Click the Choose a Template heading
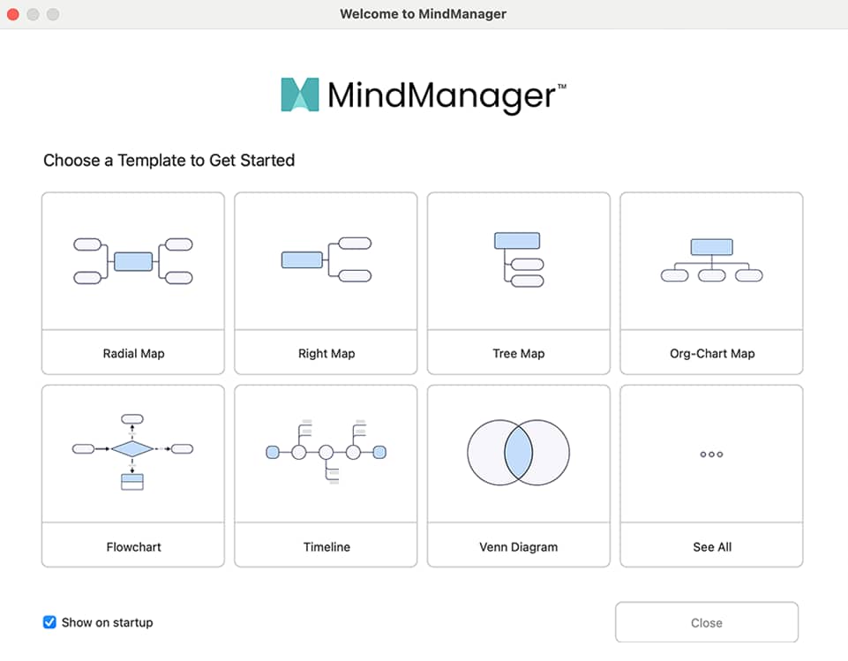Screen dimensions: 848x661 [x=169, y=161]
